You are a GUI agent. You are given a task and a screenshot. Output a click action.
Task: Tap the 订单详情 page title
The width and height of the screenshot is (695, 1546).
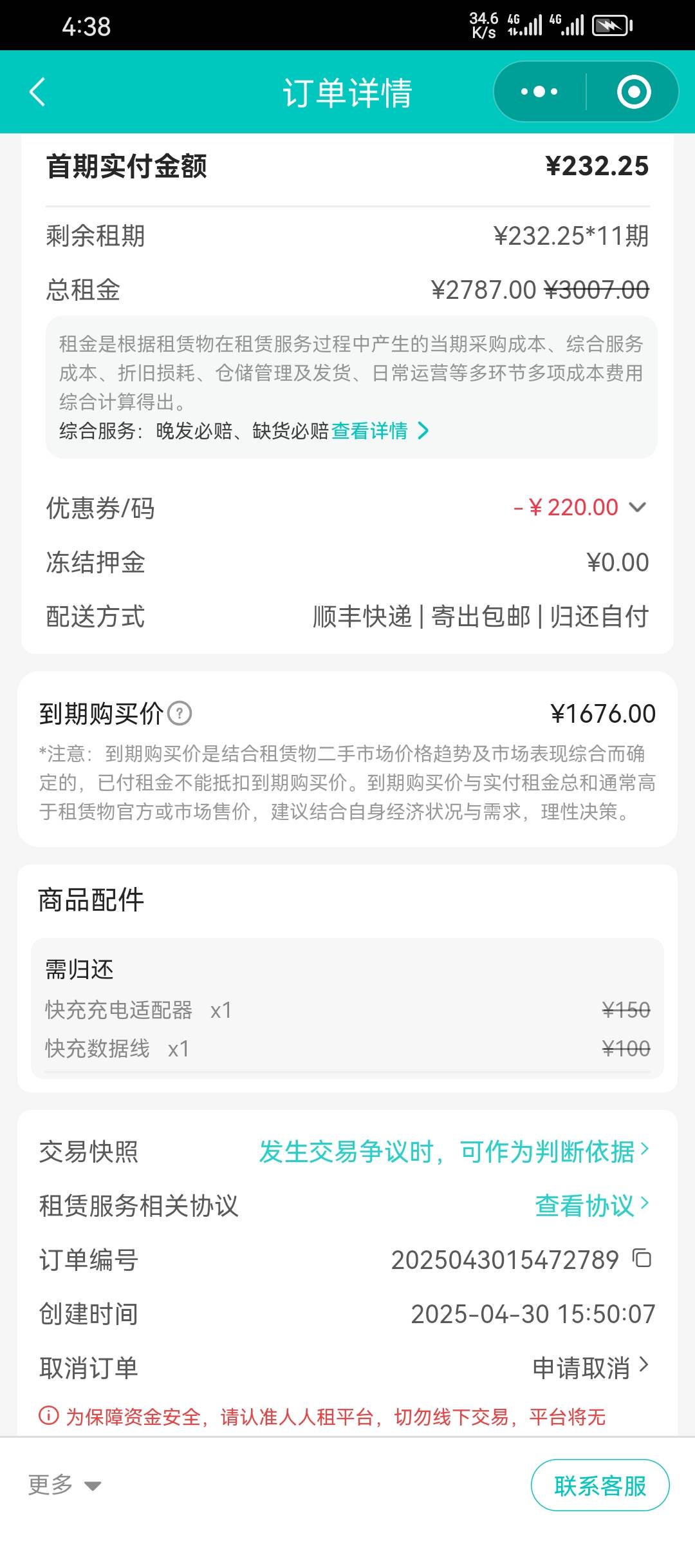[347, 92]
